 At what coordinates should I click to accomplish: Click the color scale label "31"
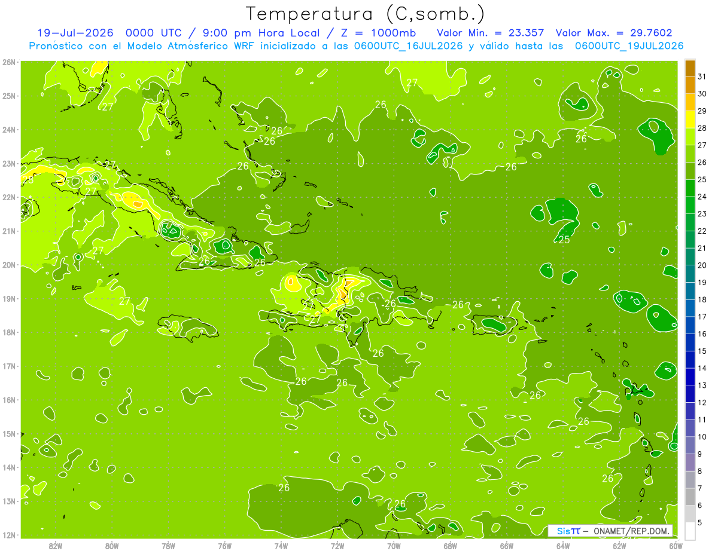point(702,76)
